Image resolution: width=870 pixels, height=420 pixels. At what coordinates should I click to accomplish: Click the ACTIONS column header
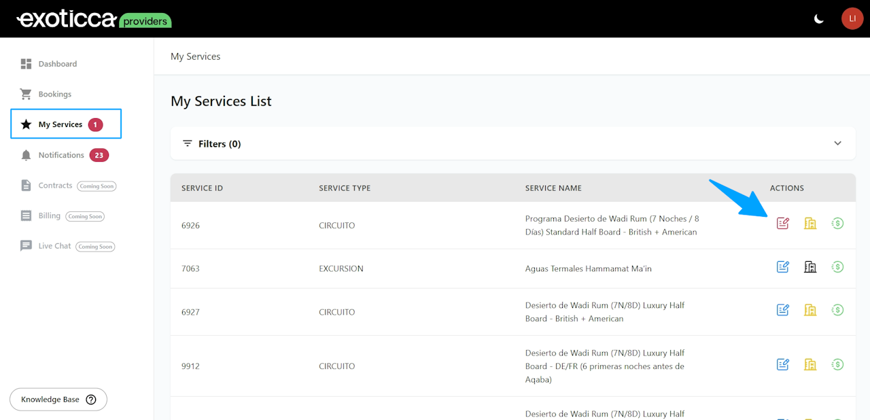787,188
